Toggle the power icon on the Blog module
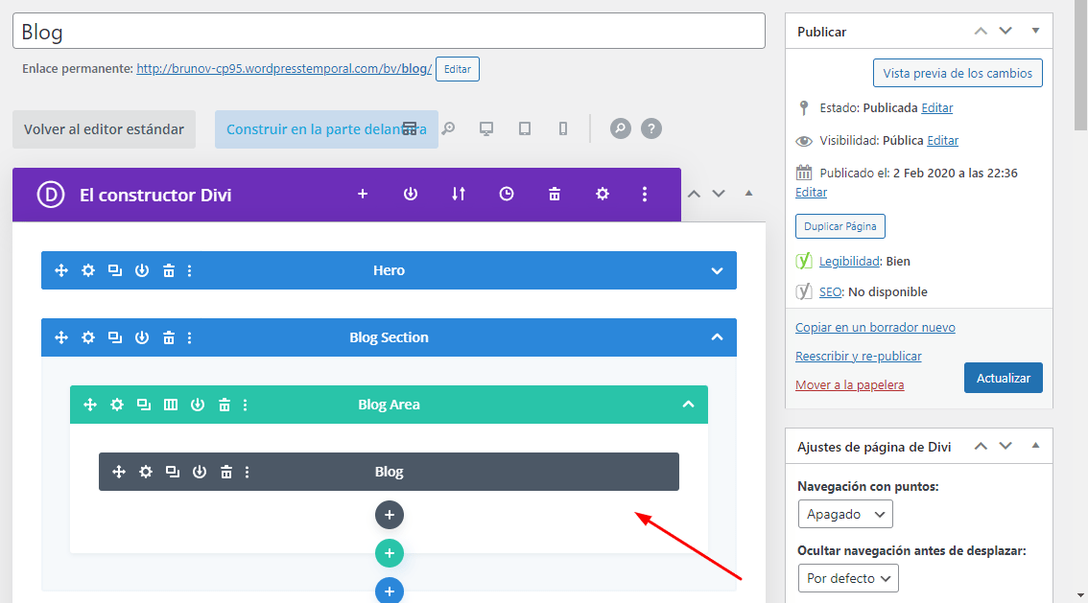This screenshot has height=603, width=1088. click(200, 472)
